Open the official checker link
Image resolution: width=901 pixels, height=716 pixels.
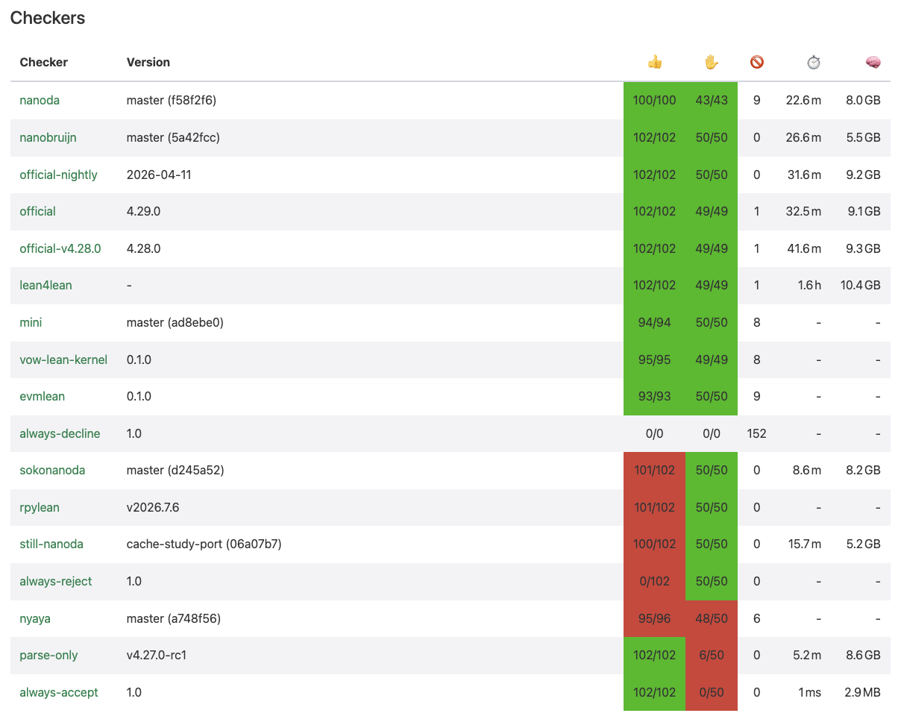pyautogui.click(x=37, y=211)
